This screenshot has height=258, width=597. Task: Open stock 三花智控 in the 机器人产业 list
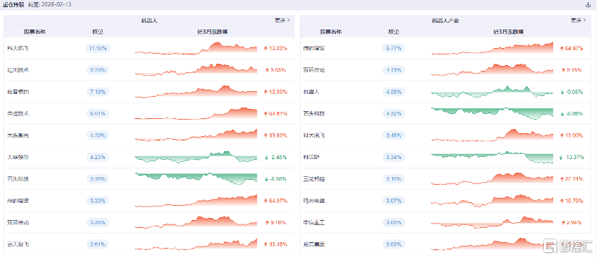tap(314, 179)
